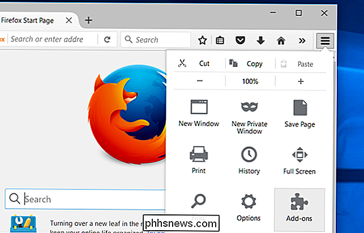This screenshot has width=364, height=233.
Task: Enter Full Screen mode
Action: tap(299, 161)
